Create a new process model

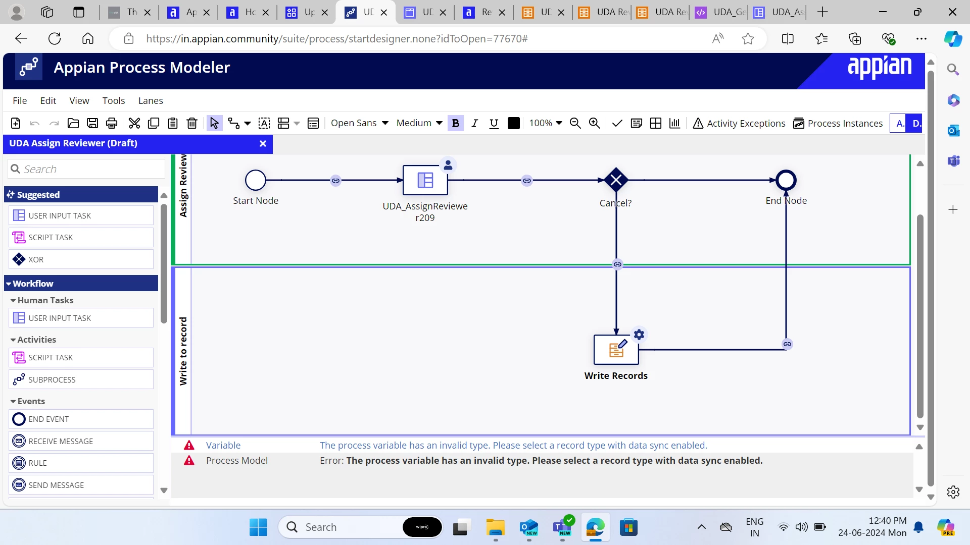tap(16, 123)
